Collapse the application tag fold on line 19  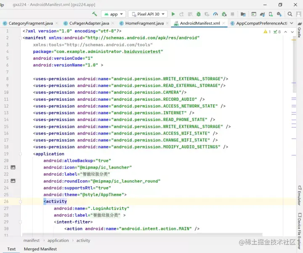[x=20, y=154]
